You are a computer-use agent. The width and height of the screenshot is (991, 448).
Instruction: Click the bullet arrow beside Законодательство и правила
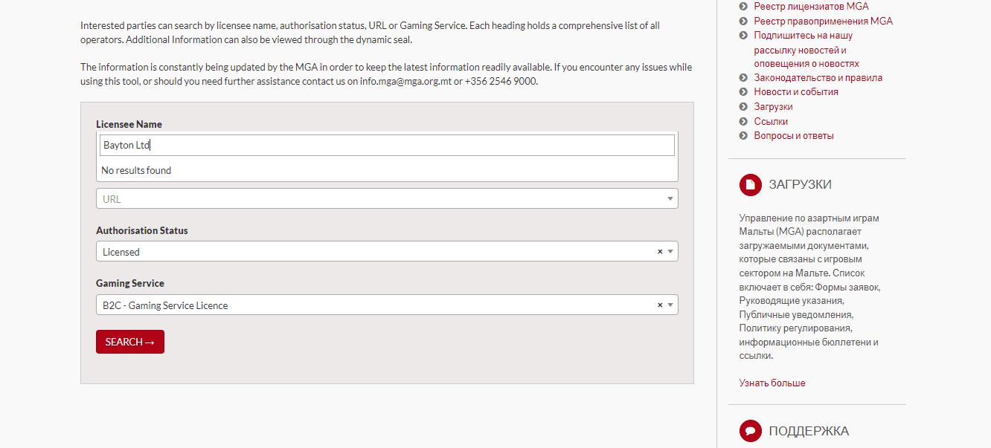743,78
